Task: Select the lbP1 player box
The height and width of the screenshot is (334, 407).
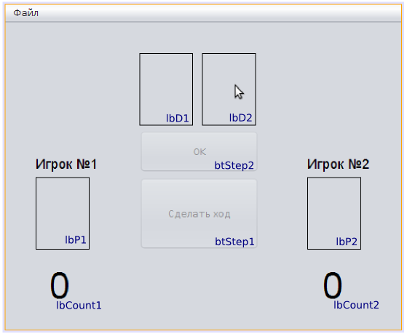Action: click(x=63, y=213)
